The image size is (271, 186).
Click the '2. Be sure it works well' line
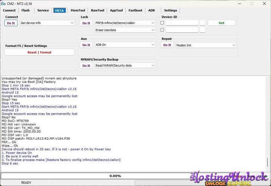(x=20, y=156)
